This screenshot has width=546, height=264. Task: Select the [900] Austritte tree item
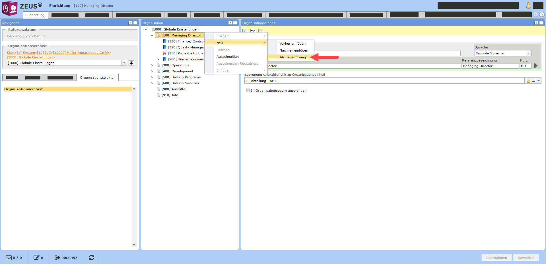[173, 89]
